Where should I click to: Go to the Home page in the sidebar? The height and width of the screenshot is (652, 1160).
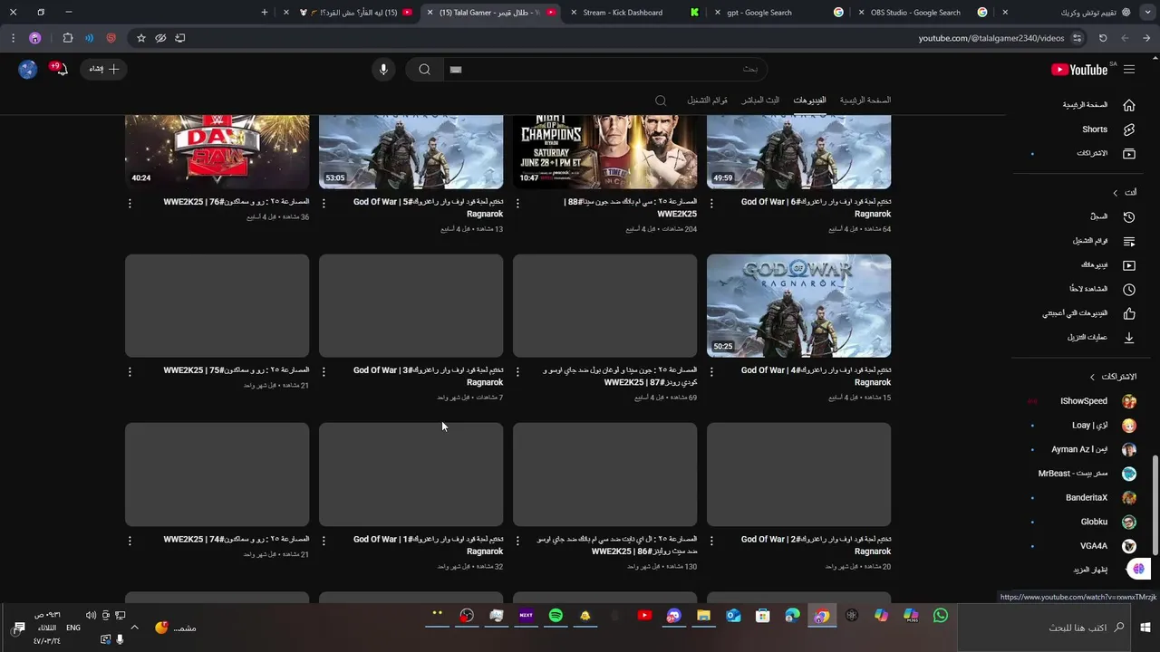[x=1097, y=105]
